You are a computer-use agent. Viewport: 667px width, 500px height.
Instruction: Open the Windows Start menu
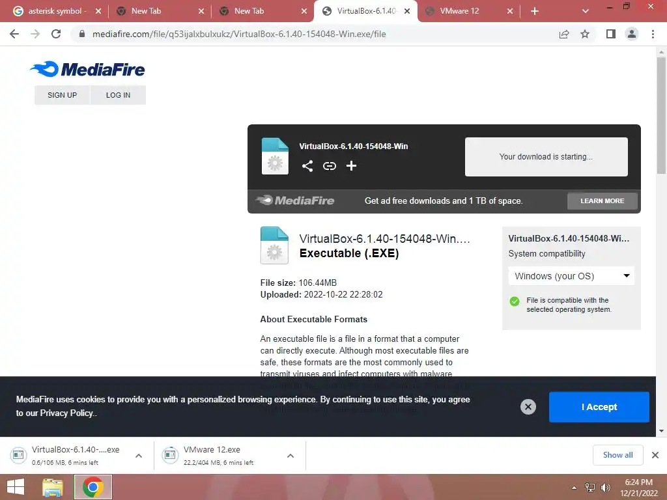[16, 487]
